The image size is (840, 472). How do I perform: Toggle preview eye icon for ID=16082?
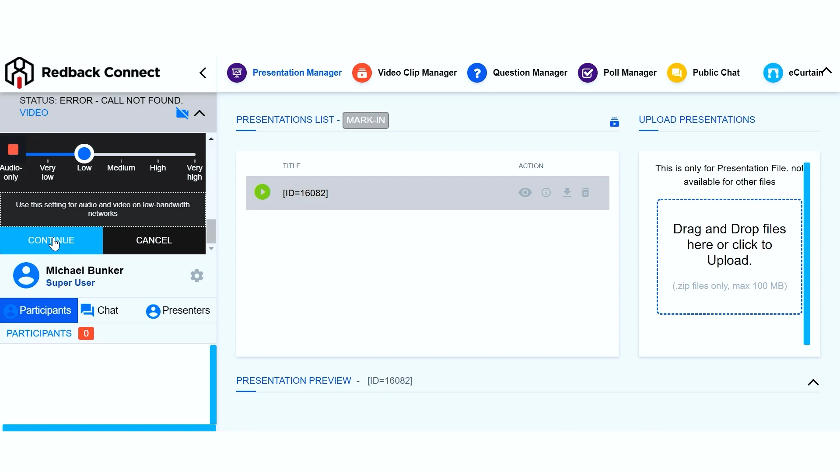pyautogui.click(x=525, y=193)
